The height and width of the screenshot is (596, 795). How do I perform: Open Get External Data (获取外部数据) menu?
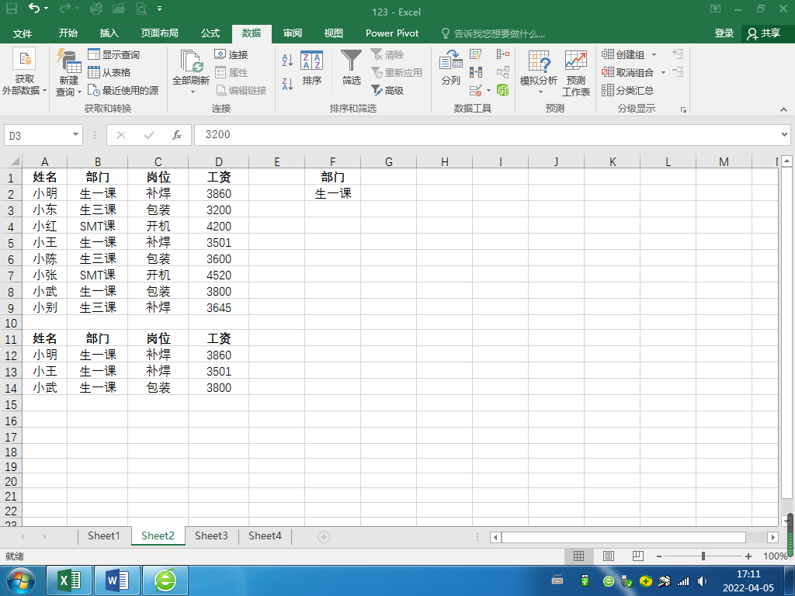(x=24, y=72)
